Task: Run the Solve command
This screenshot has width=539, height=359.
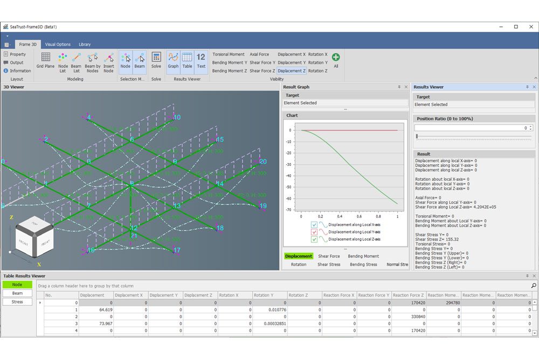Action: 156,61
